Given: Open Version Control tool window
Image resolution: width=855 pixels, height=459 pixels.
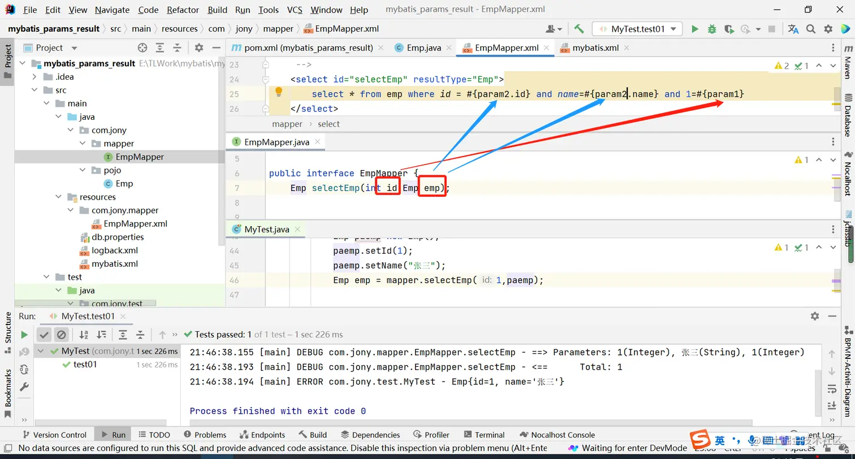Looking at the screenshot, I should tap(54, 435).
